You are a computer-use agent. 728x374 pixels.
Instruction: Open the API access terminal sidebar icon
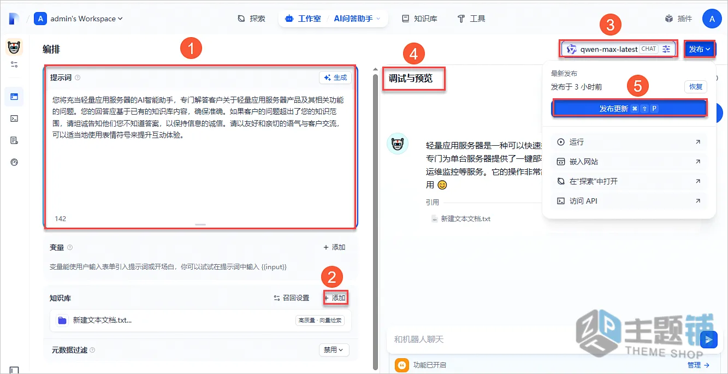point(14,118)
